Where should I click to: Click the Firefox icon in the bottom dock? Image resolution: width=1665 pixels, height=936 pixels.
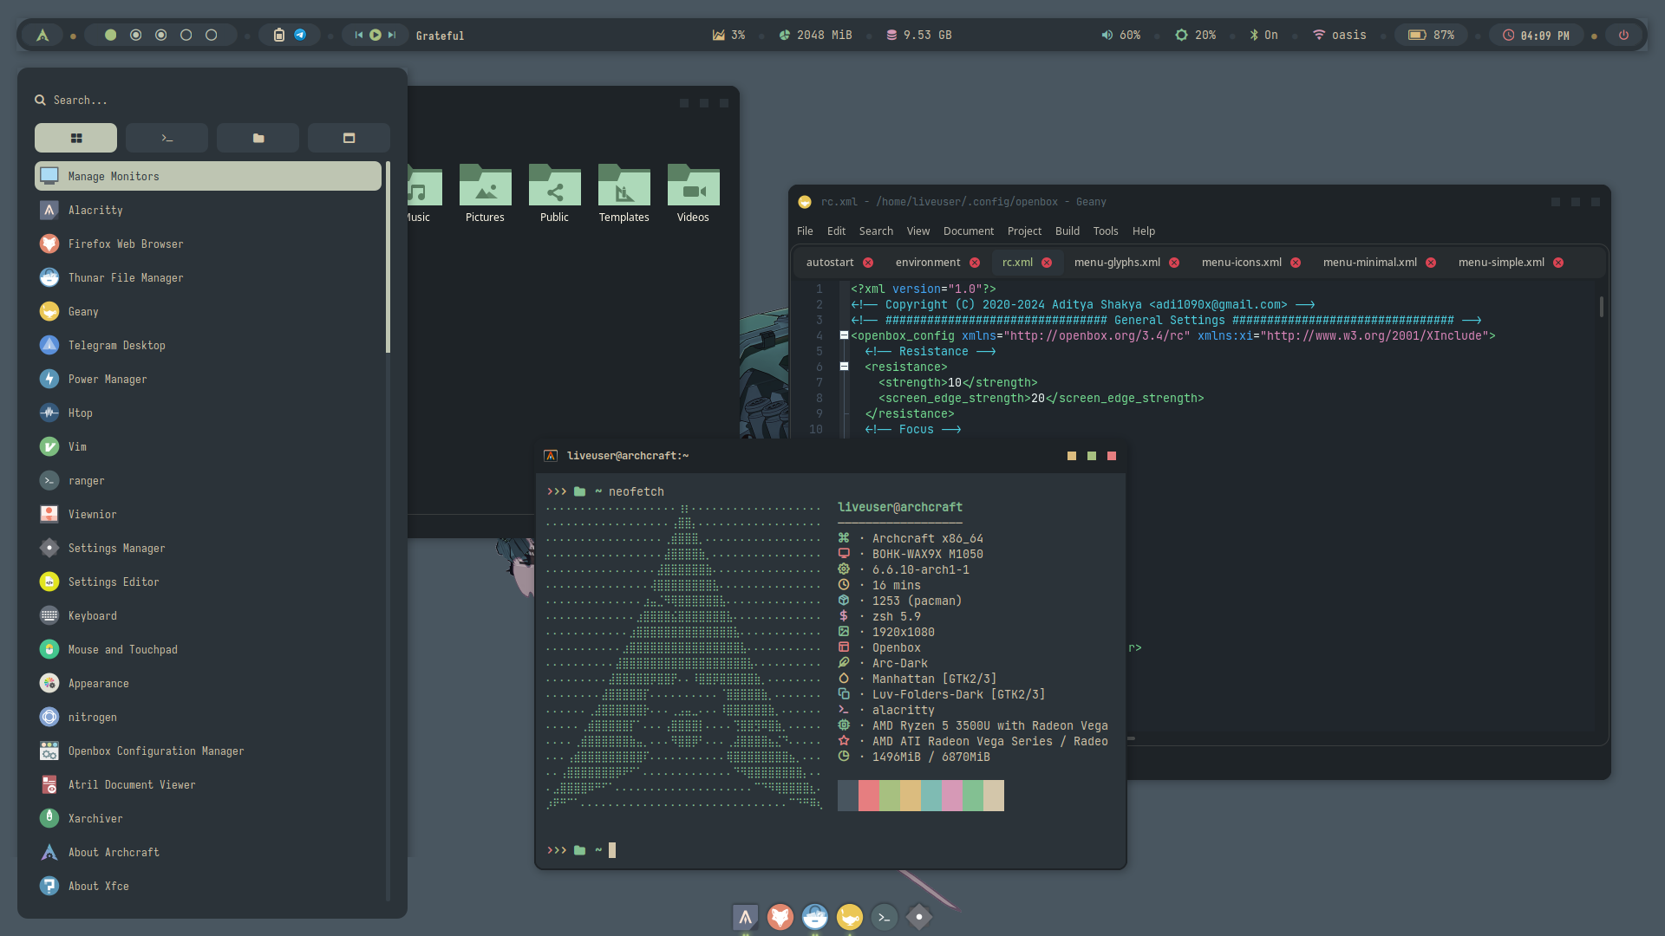tap(780, 917)
